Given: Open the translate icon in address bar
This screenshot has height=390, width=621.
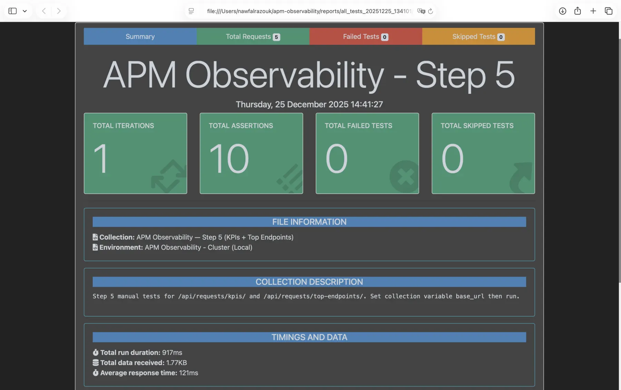Looking at the screenshot, I should (x=421, y=11).
